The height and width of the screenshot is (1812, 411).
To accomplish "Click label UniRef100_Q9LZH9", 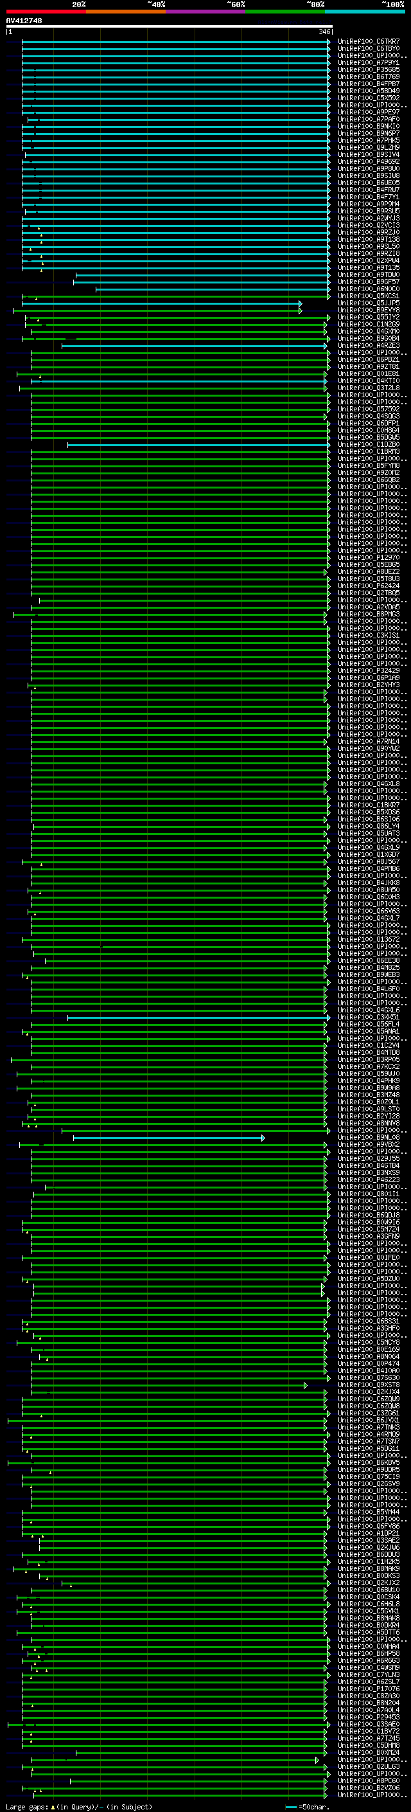I will [369, 147].
